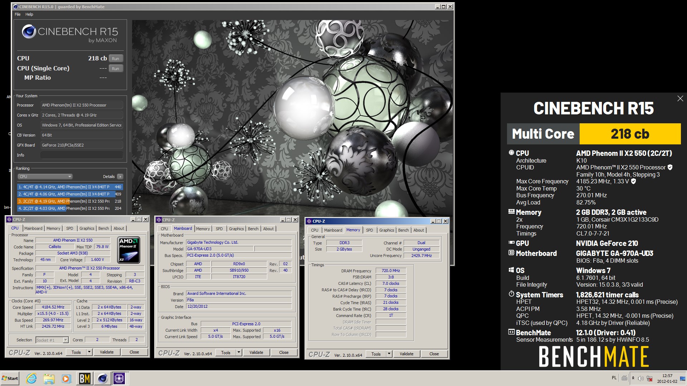
Task: Switch to CPU-Z via purple chip taskbar icon
Action: click(x=119, y=378)
